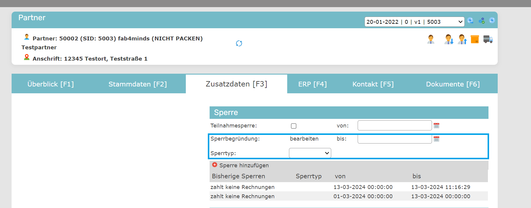Enable the Teilnahmesperre checkbox

(294, 126)
